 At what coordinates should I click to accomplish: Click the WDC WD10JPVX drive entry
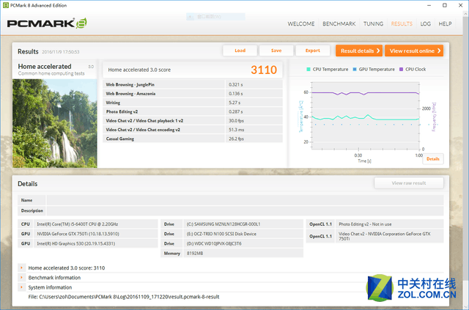pos(243,243)
